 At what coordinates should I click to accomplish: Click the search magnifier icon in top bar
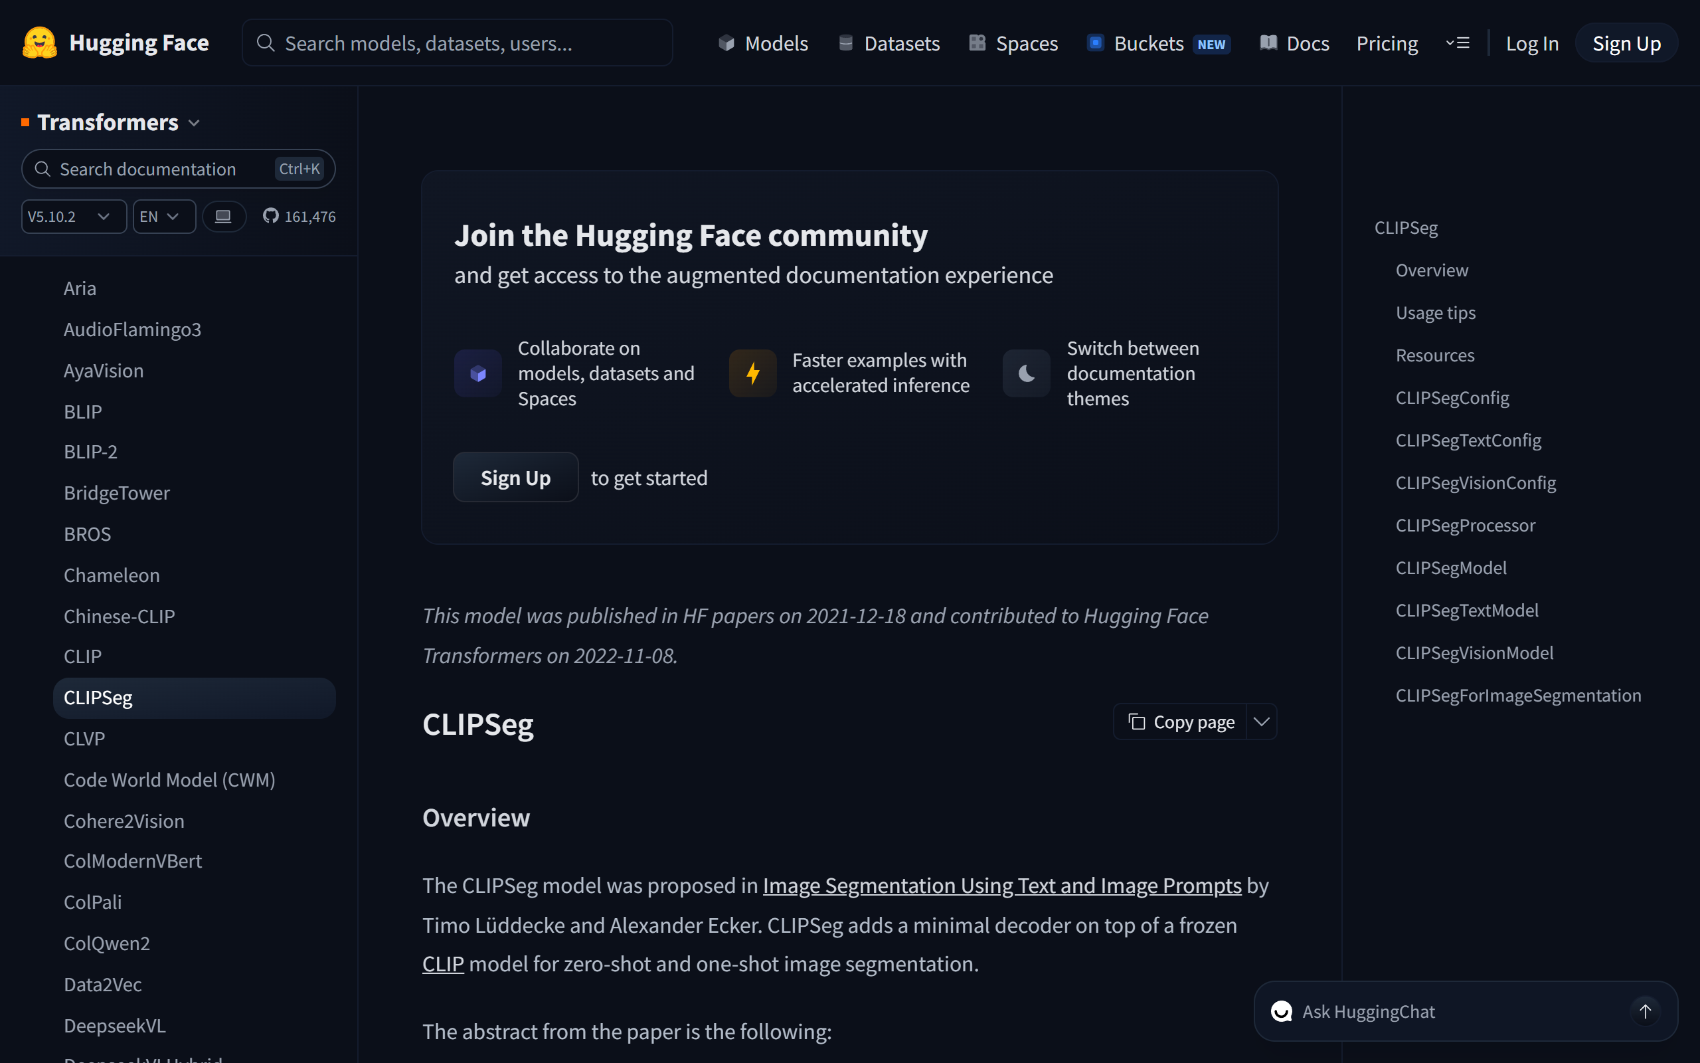point(265,43)
